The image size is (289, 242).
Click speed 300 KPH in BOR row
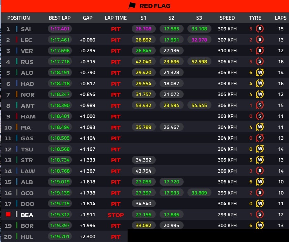coord(227,226)
